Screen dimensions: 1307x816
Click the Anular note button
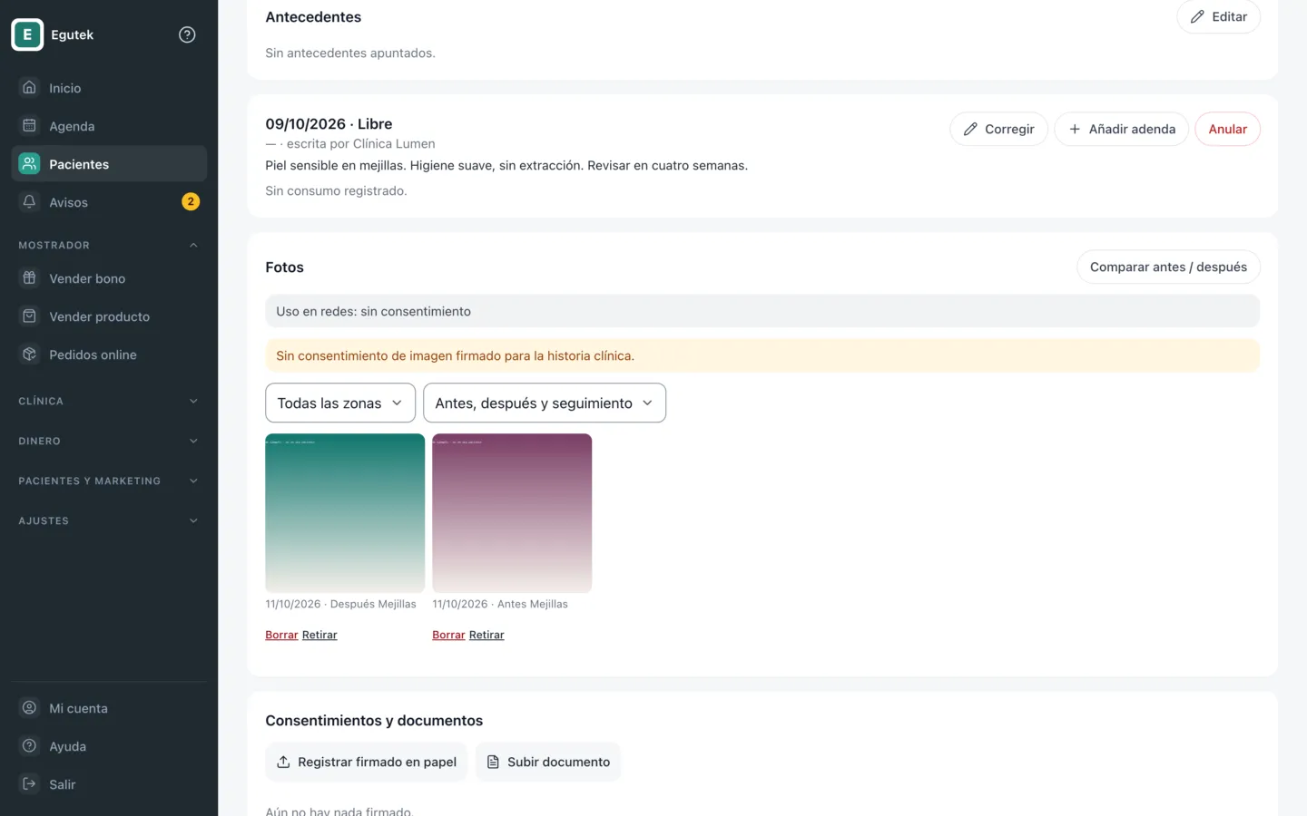pos(1227,129)
